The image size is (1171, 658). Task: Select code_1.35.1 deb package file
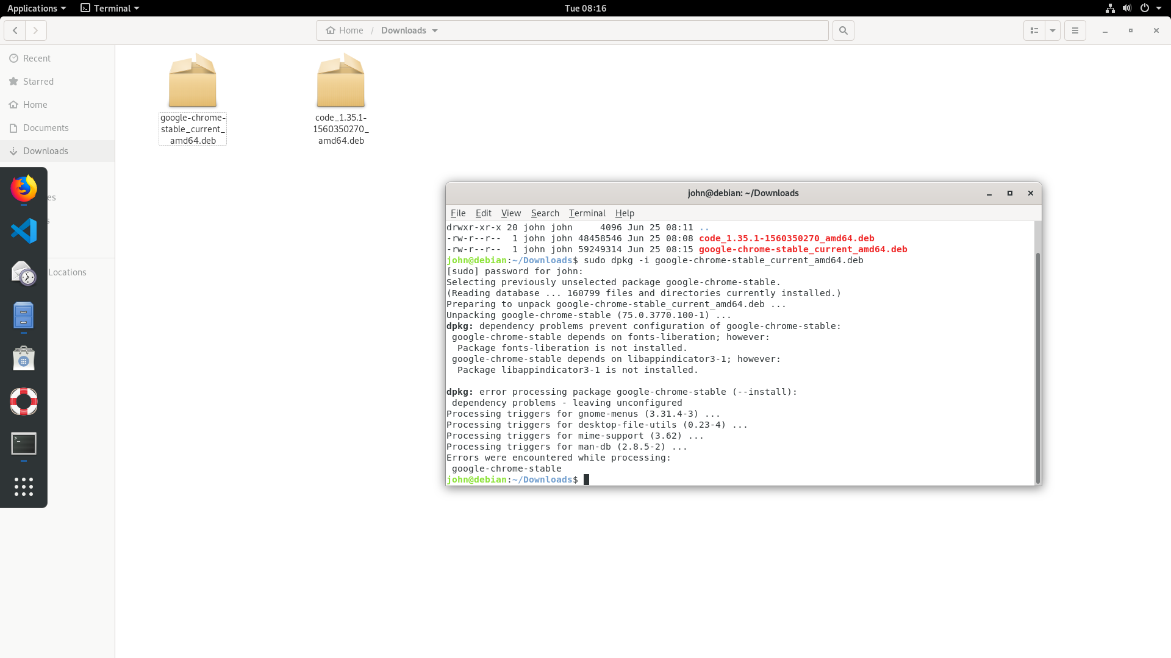(x=341, y=99)
